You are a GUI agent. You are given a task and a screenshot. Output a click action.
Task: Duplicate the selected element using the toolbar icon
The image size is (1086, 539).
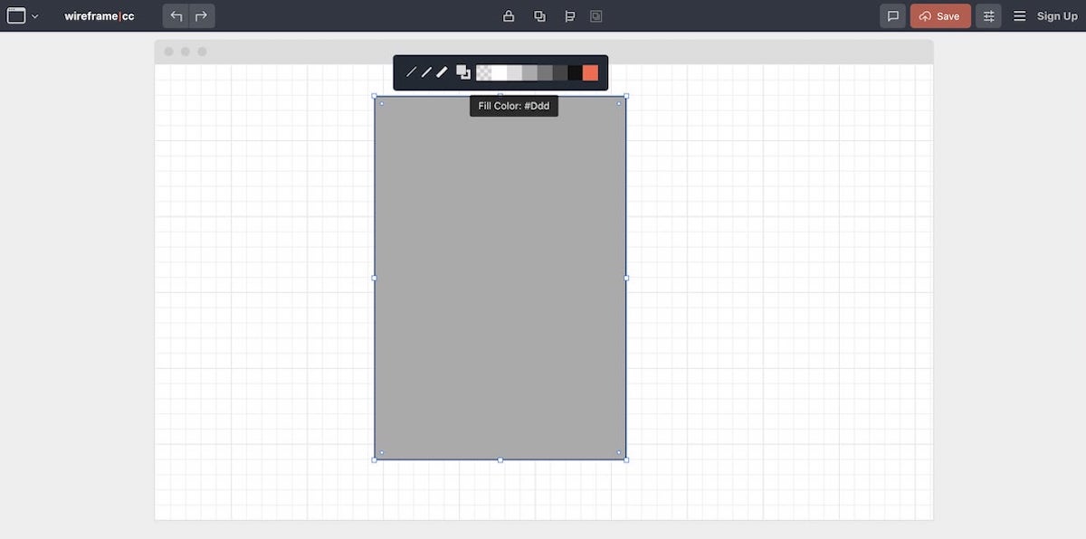[539, 15]
